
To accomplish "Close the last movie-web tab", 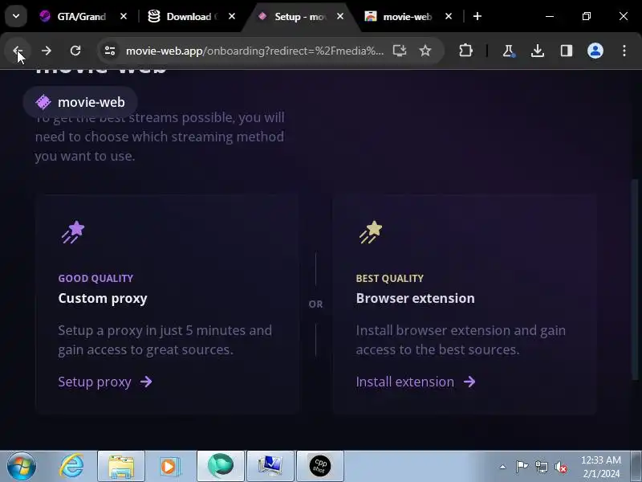I will (x=449, y=16).
